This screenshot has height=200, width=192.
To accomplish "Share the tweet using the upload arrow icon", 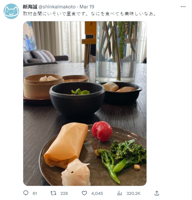I will coord(157,193).
